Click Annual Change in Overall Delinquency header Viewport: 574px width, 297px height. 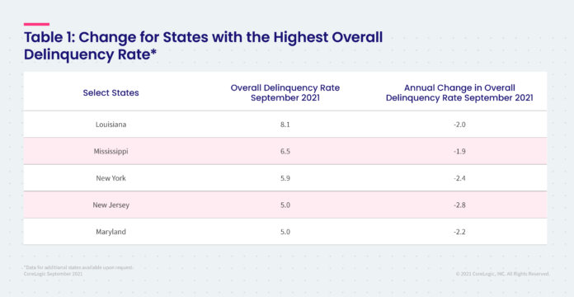click(459, 93)
